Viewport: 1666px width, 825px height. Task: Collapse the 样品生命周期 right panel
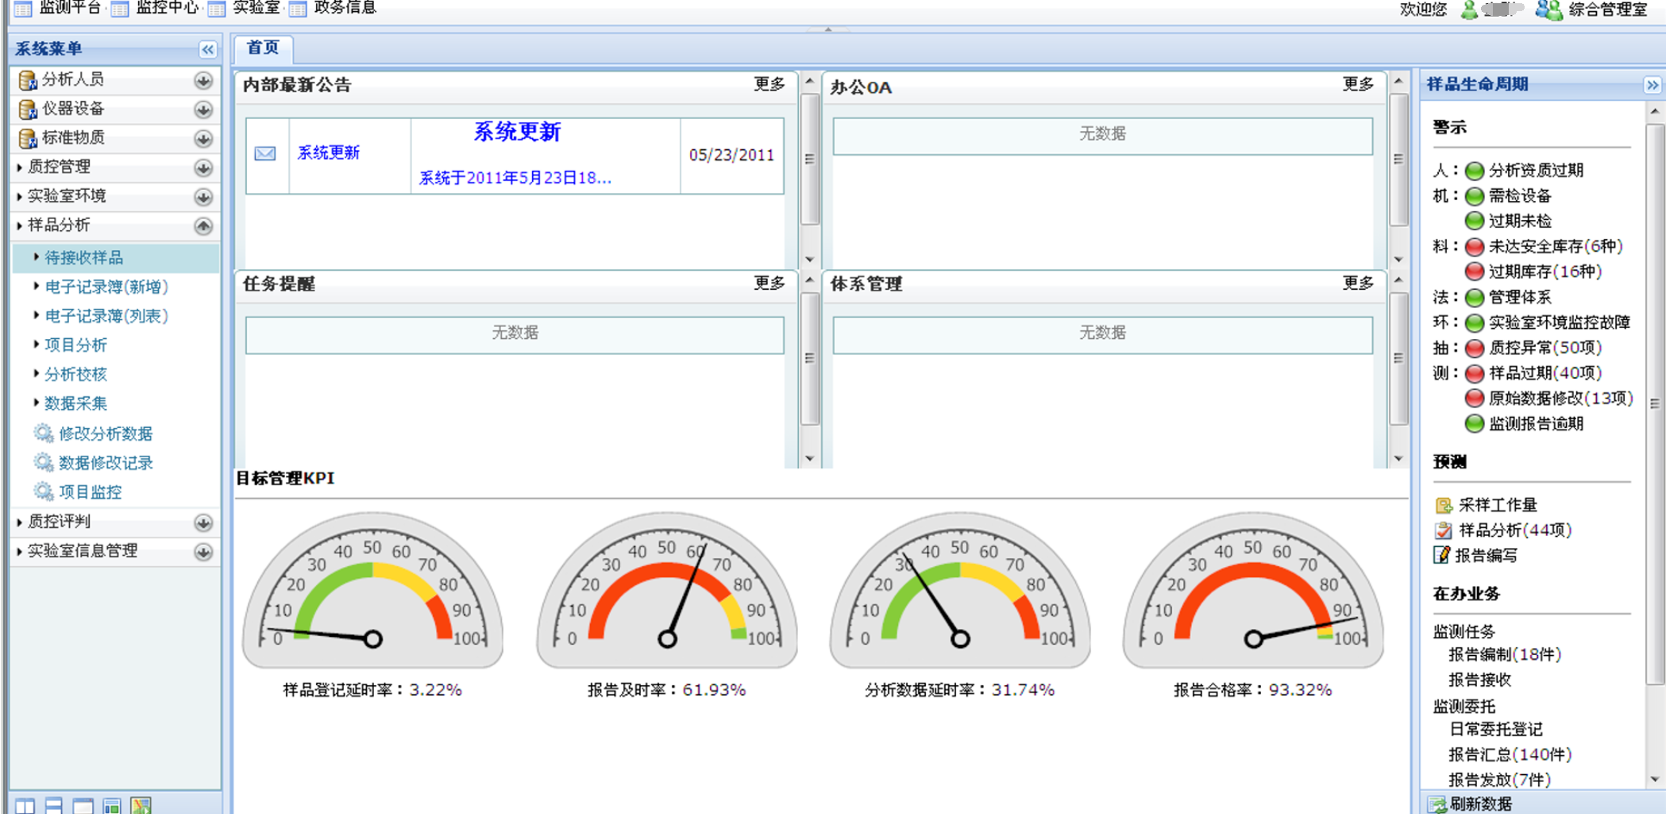pyautogui.click(x=1652, y=85)
